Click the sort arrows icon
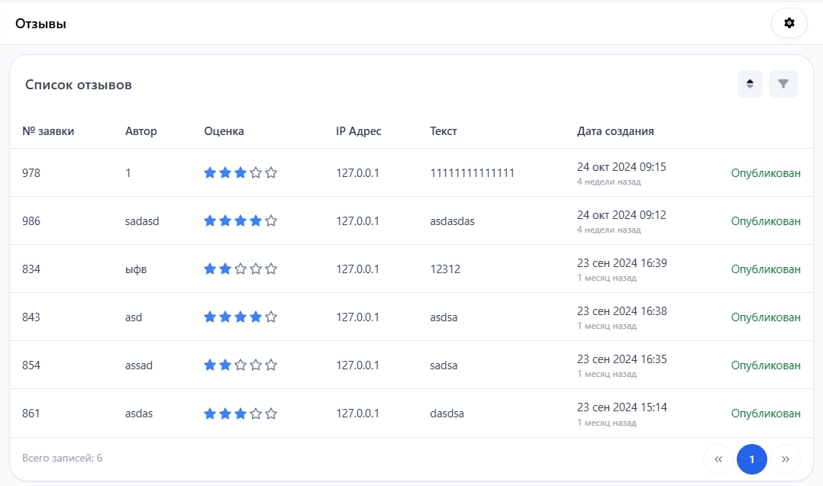The height and width of the screenshot is (486, 823). click(750, 84)
